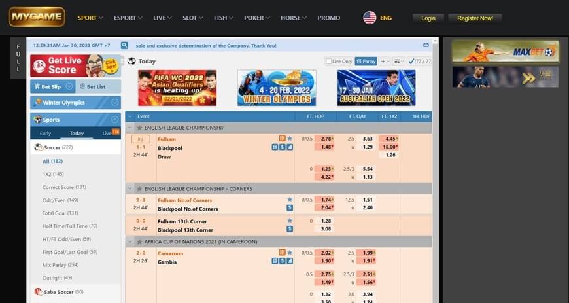Collapse the English League Championship section
569x303 pixels.
tap(130, 128)
